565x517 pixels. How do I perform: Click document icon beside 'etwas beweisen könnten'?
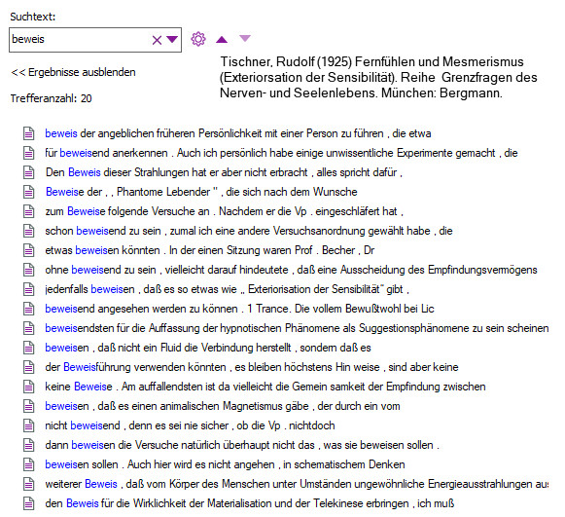click(29, 250)
